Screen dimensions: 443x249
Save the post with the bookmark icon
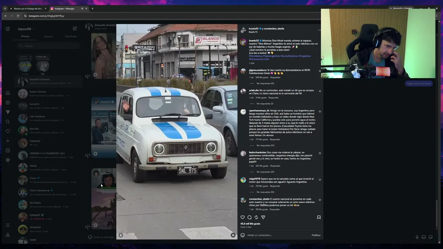pyautogui.click(x=319, y=217)
